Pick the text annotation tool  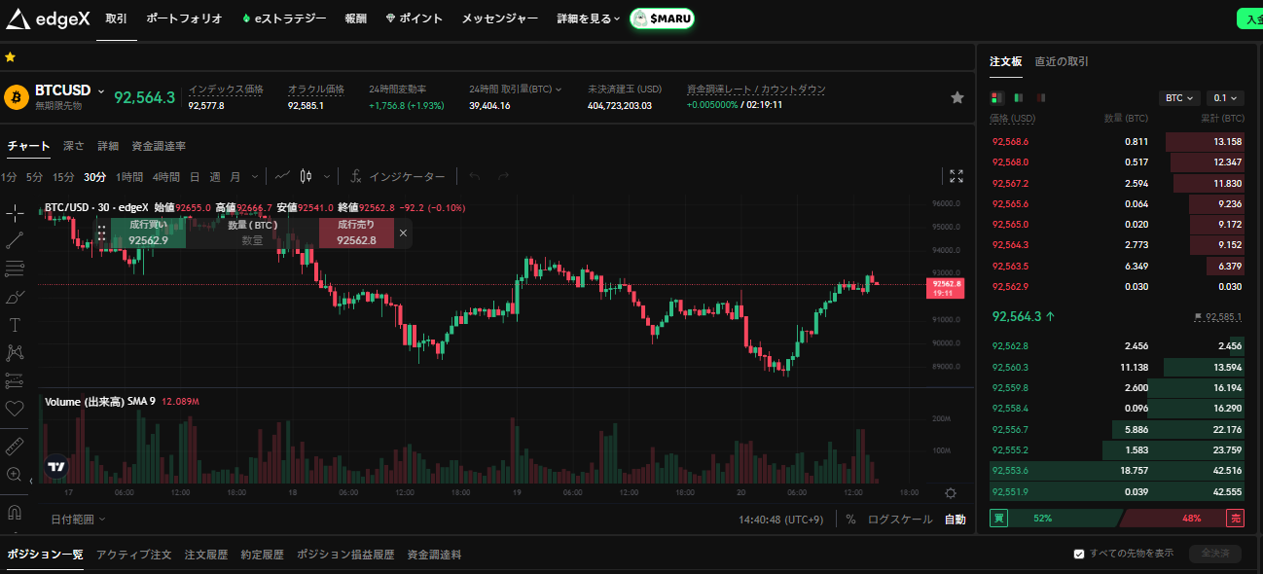tap(15, 324)
